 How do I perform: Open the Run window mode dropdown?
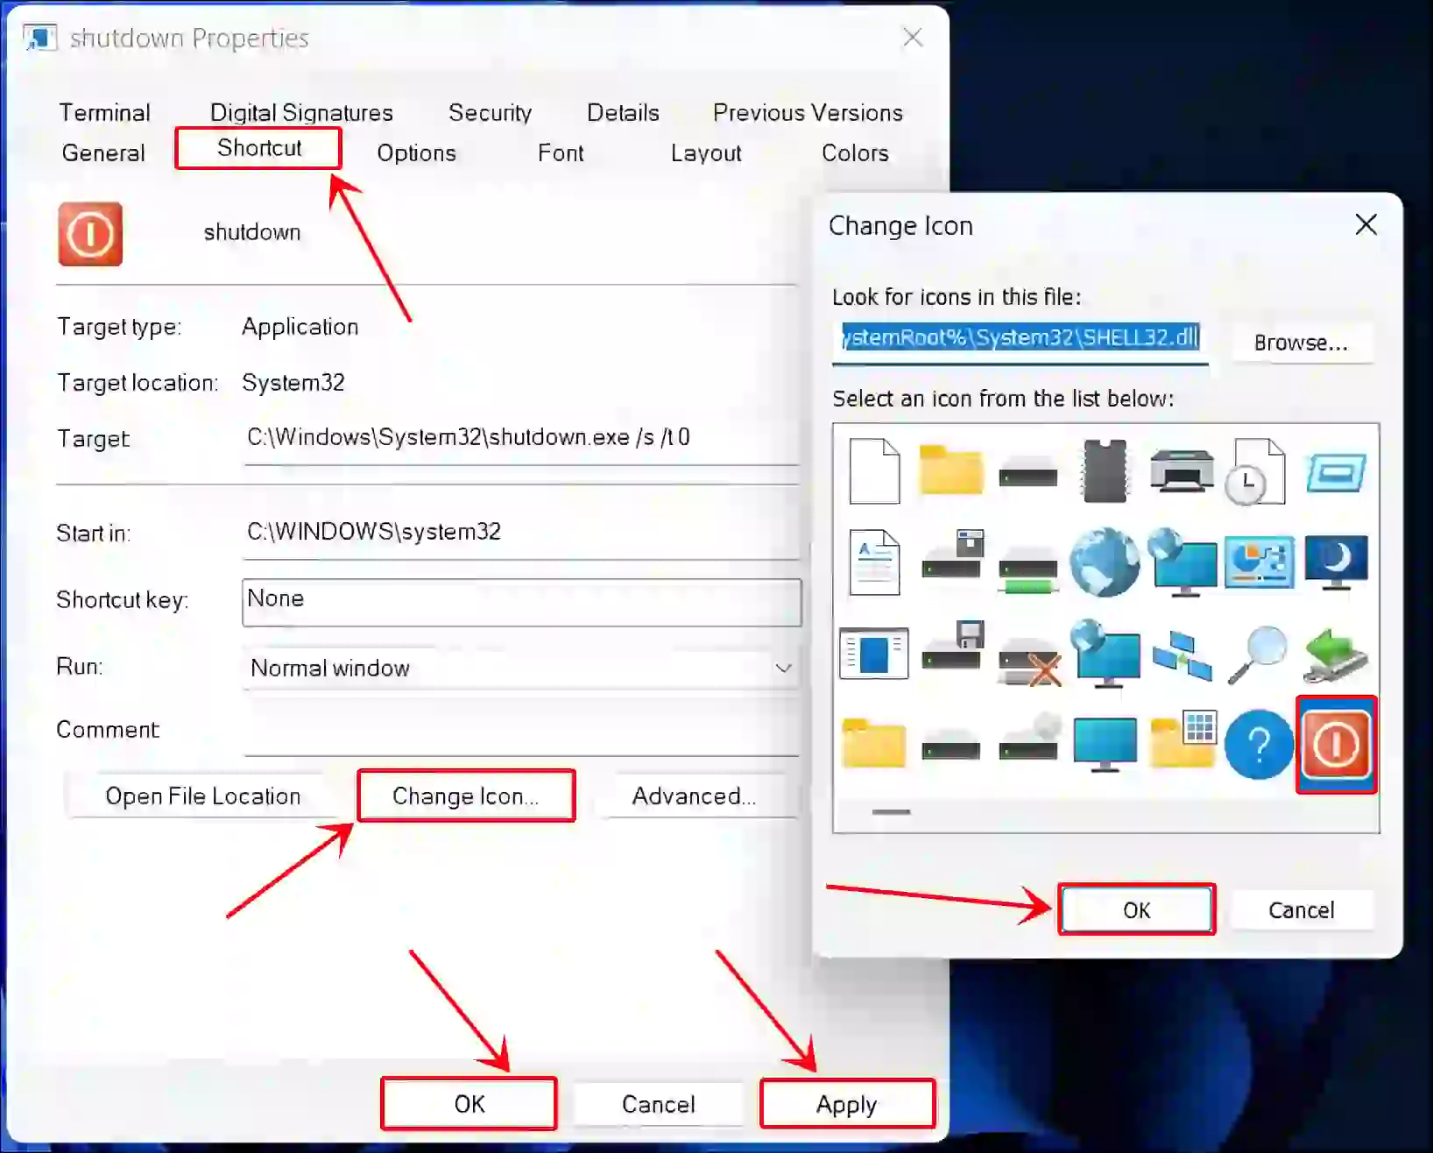[x=521, y=668]
